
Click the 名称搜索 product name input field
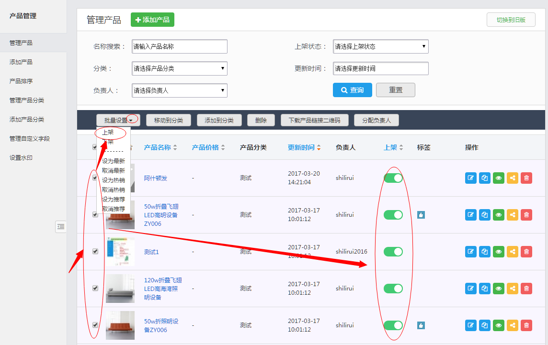coord(179,46)
